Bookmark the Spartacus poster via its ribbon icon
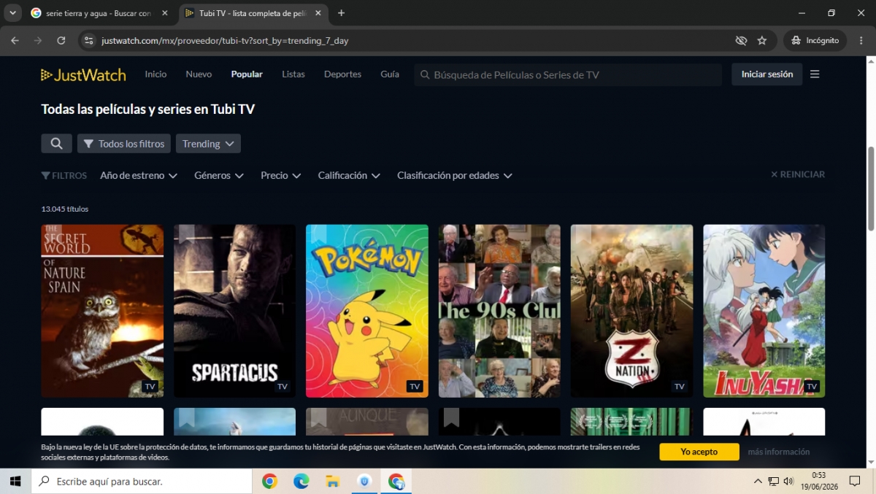Viewport: 876px width, 494px height. 187,234
